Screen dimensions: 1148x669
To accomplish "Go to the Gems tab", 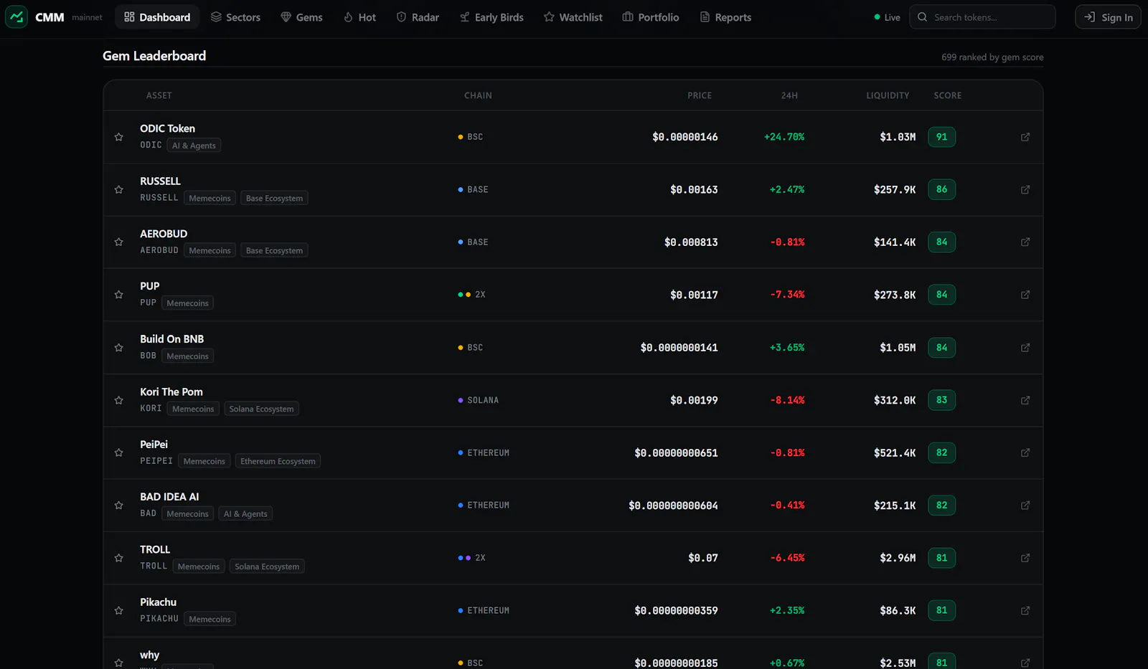I will pos(301,17).
